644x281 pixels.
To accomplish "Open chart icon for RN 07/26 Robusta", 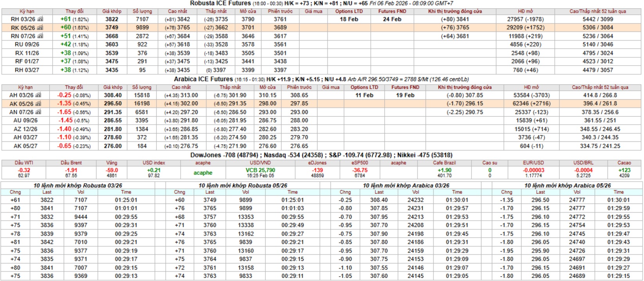I will pos(40,36).
